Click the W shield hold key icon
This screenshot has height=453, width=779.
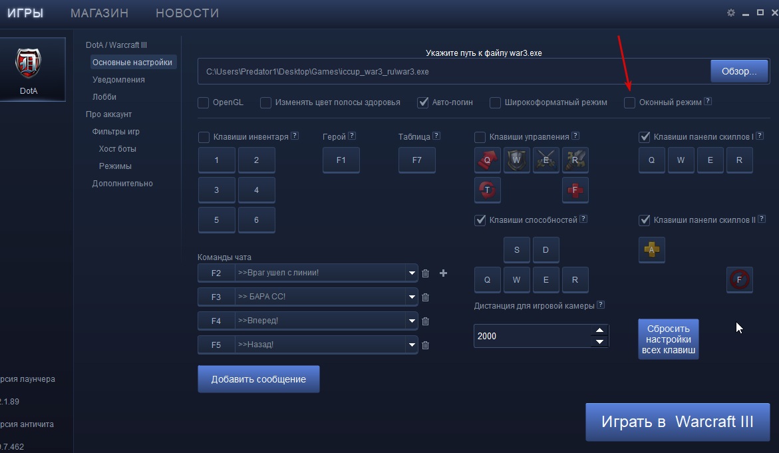(517, 160)
